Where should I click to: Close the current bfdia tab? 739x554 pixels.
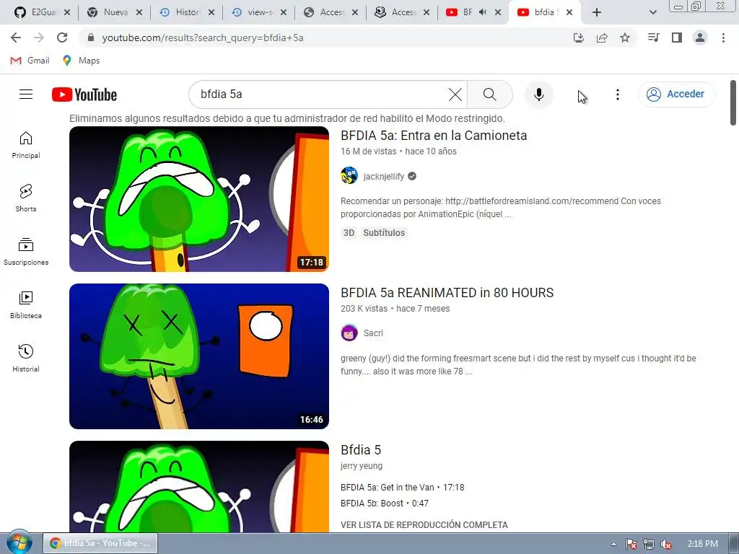[x=569, y=12]
